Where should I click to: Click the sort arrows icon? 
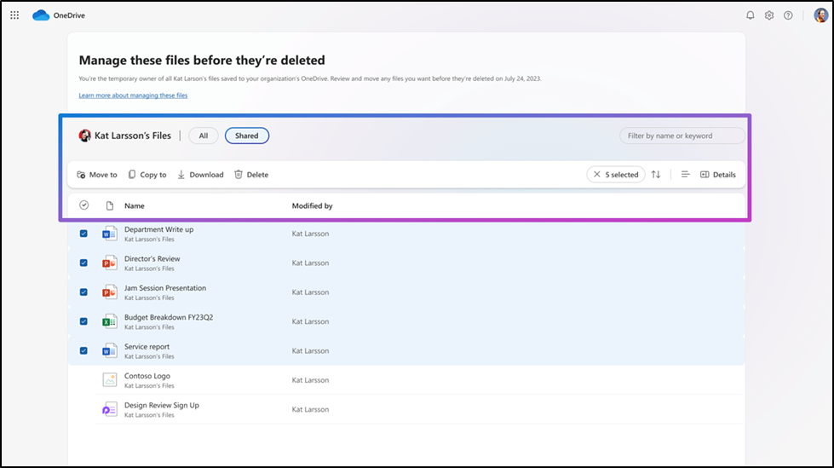pos(656,175)
